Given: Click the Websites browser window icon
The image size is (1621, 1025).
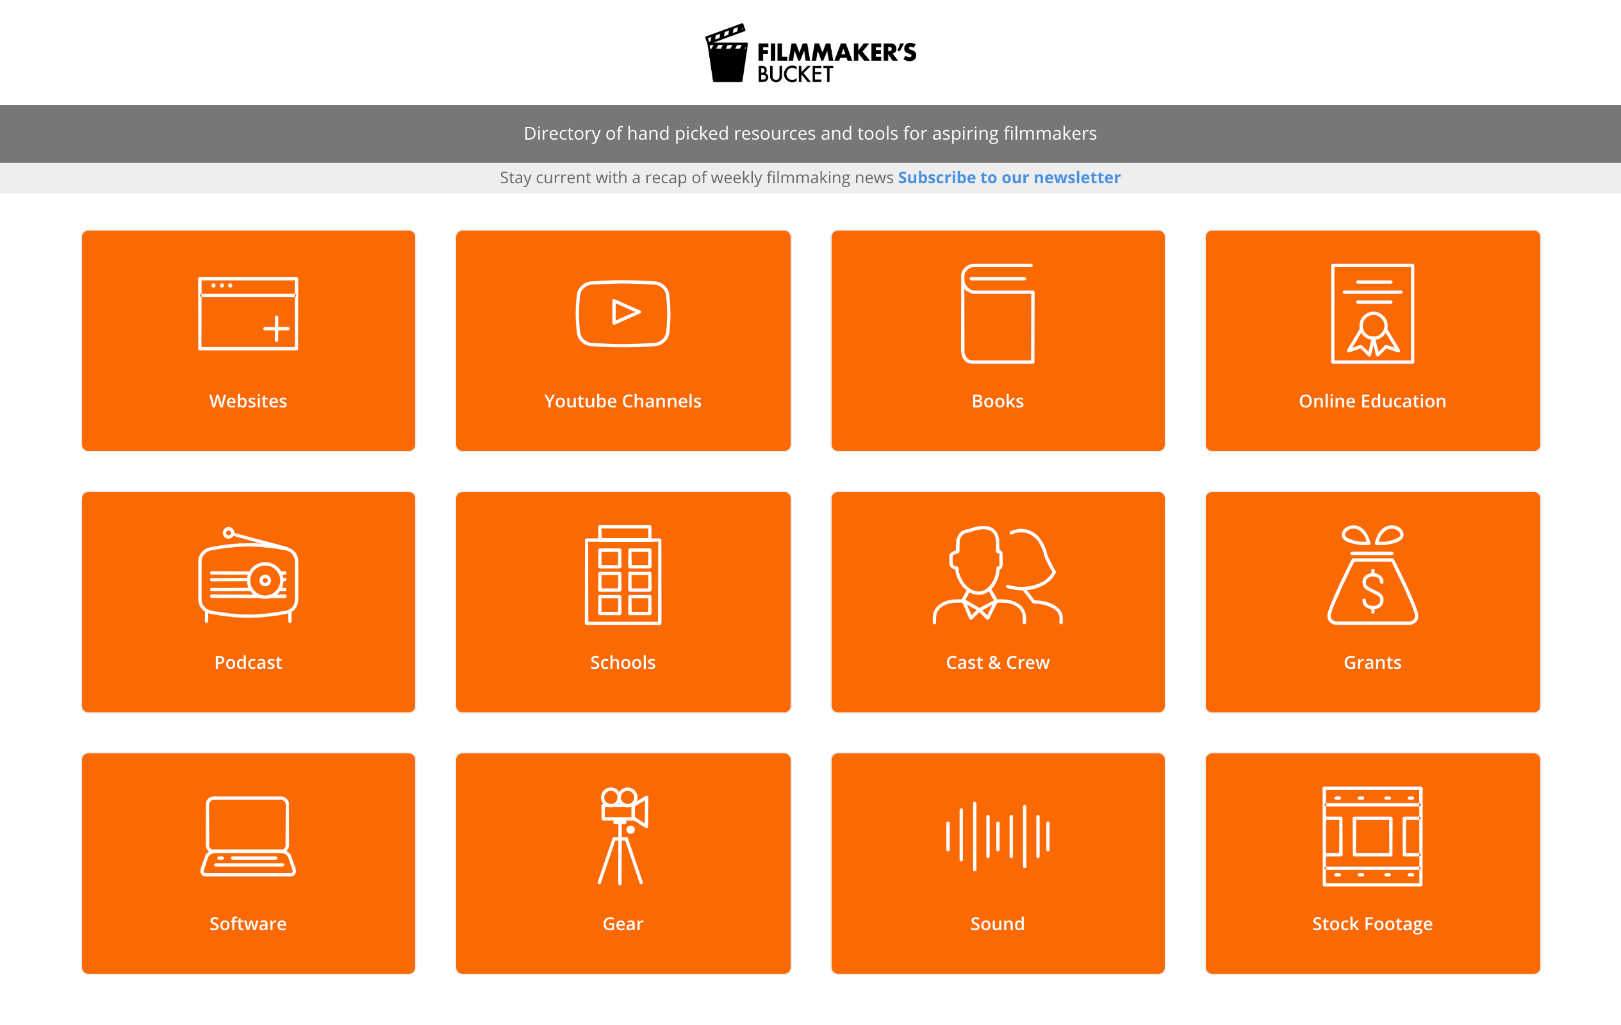Looking at the screenshot, I should tap(248, 314).
